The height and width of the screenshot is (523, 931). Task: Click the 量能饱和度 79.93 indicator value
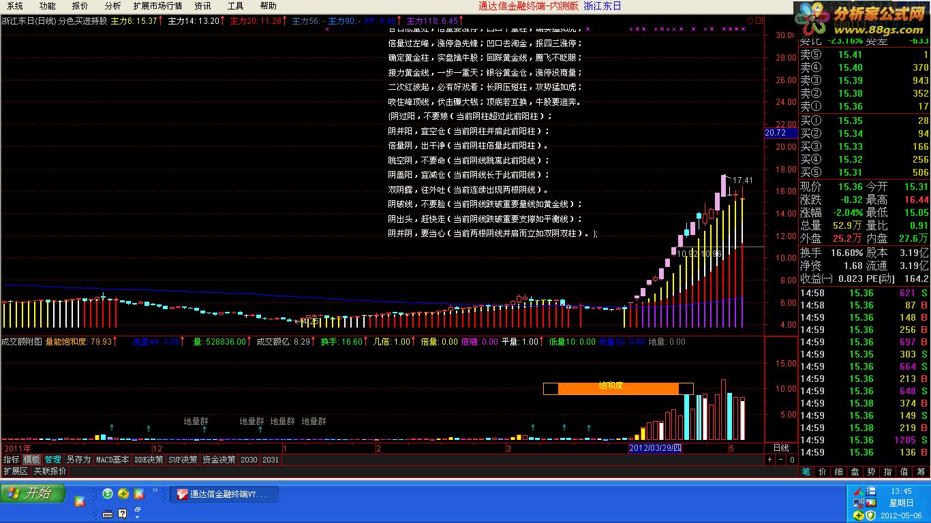pos(81,342)
